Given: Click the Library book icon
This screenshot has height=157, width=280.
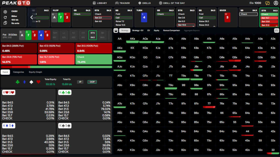Looking at the screenshot, I should [x=94, y=3].
